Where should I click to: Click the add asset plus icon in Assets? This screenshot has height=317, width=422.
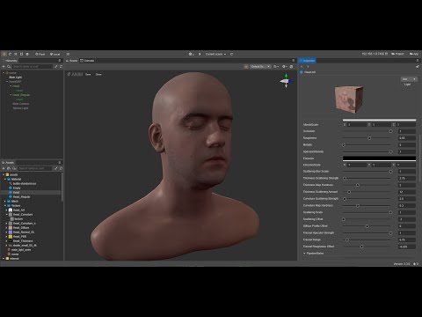4,168
